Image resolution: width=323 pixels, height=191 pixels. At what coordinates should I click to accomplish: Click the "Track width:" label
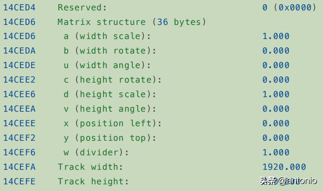coord(91,167)
